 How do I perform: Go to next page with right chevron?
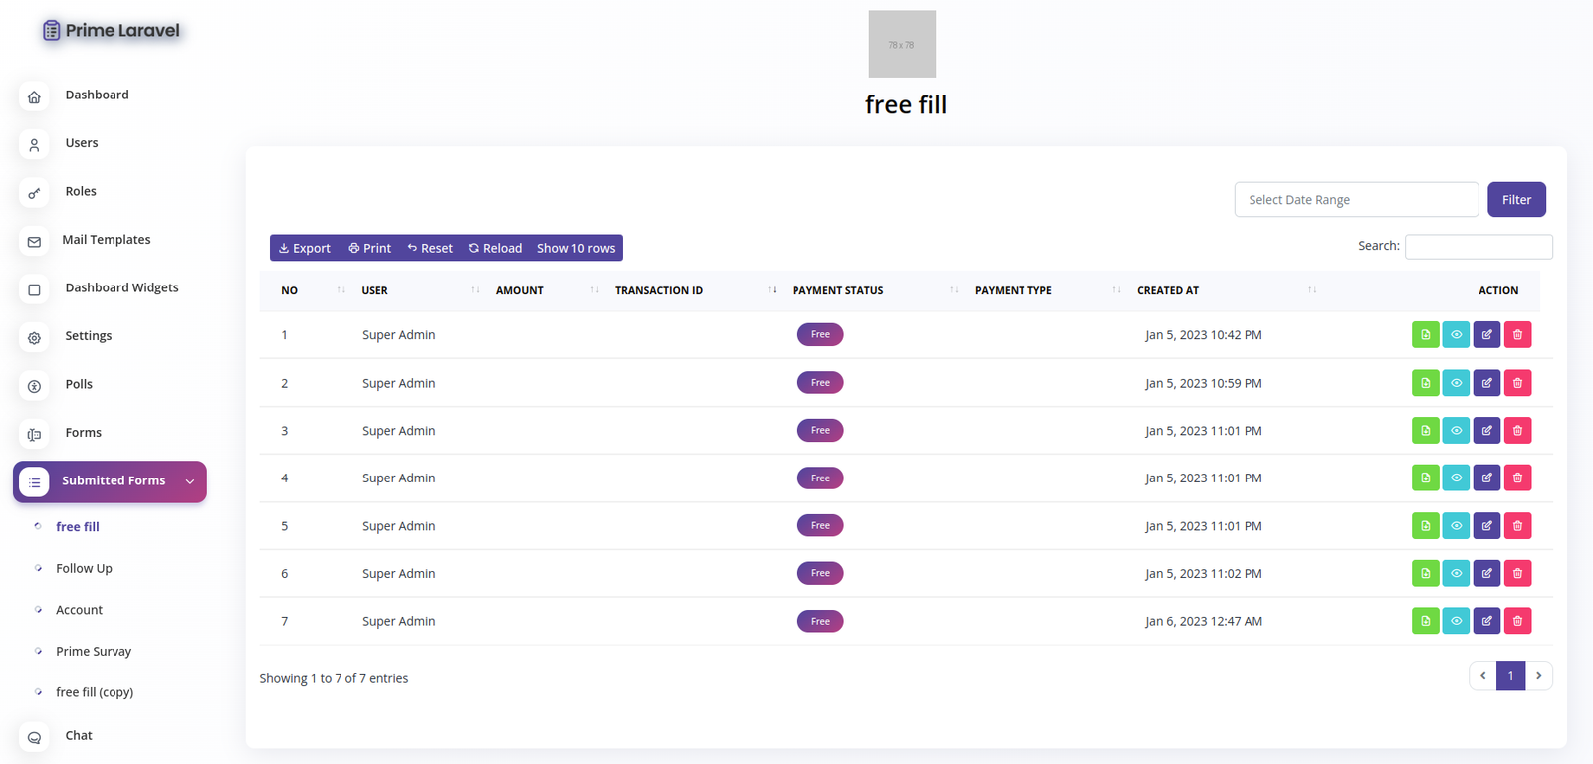pos(1538,676)
